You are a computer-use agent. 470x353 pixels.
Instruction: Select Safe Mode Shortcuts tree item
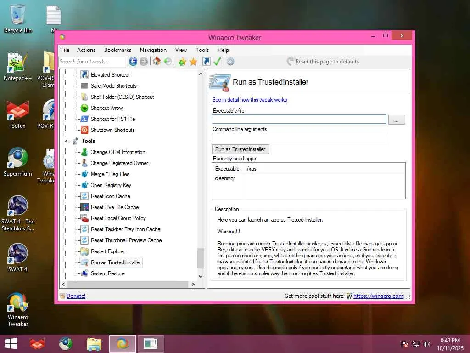tap(114, 86)
